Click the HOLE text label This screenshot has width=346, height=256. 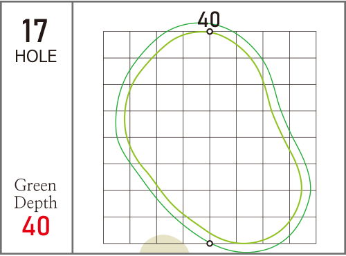pos(36,56)
